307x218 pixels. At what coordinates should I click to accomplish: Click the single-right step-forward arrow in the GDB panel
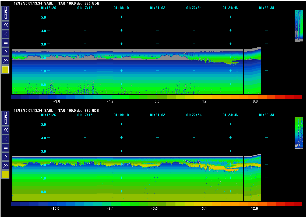(5, 52)
